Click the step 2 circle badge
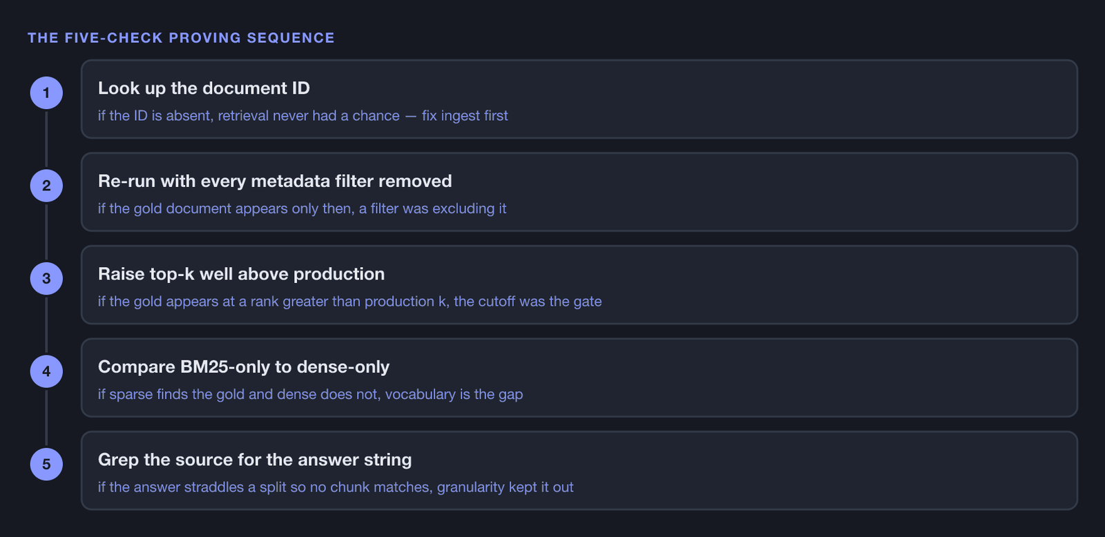Viewport: 1105px width, 537px height. tap(46, 186)
